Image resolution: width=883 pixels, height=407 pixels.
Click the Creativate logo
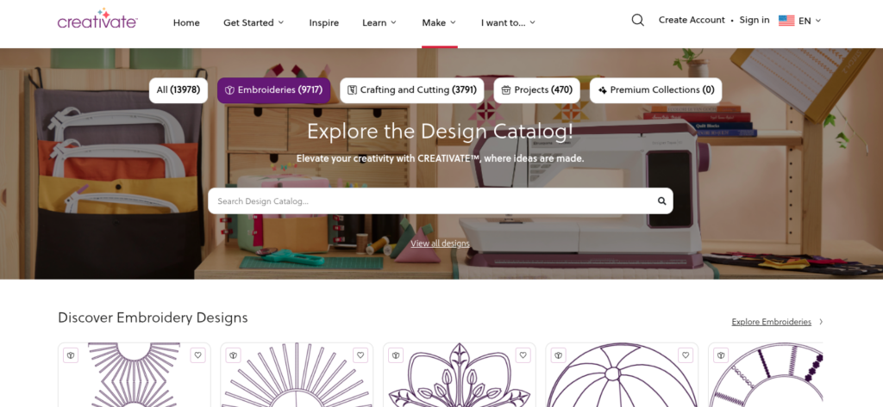click(97, 20)
